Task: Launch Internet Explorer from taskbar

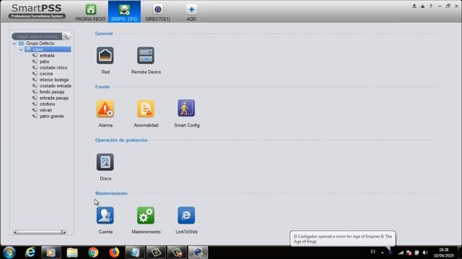Action: point(30,253)
